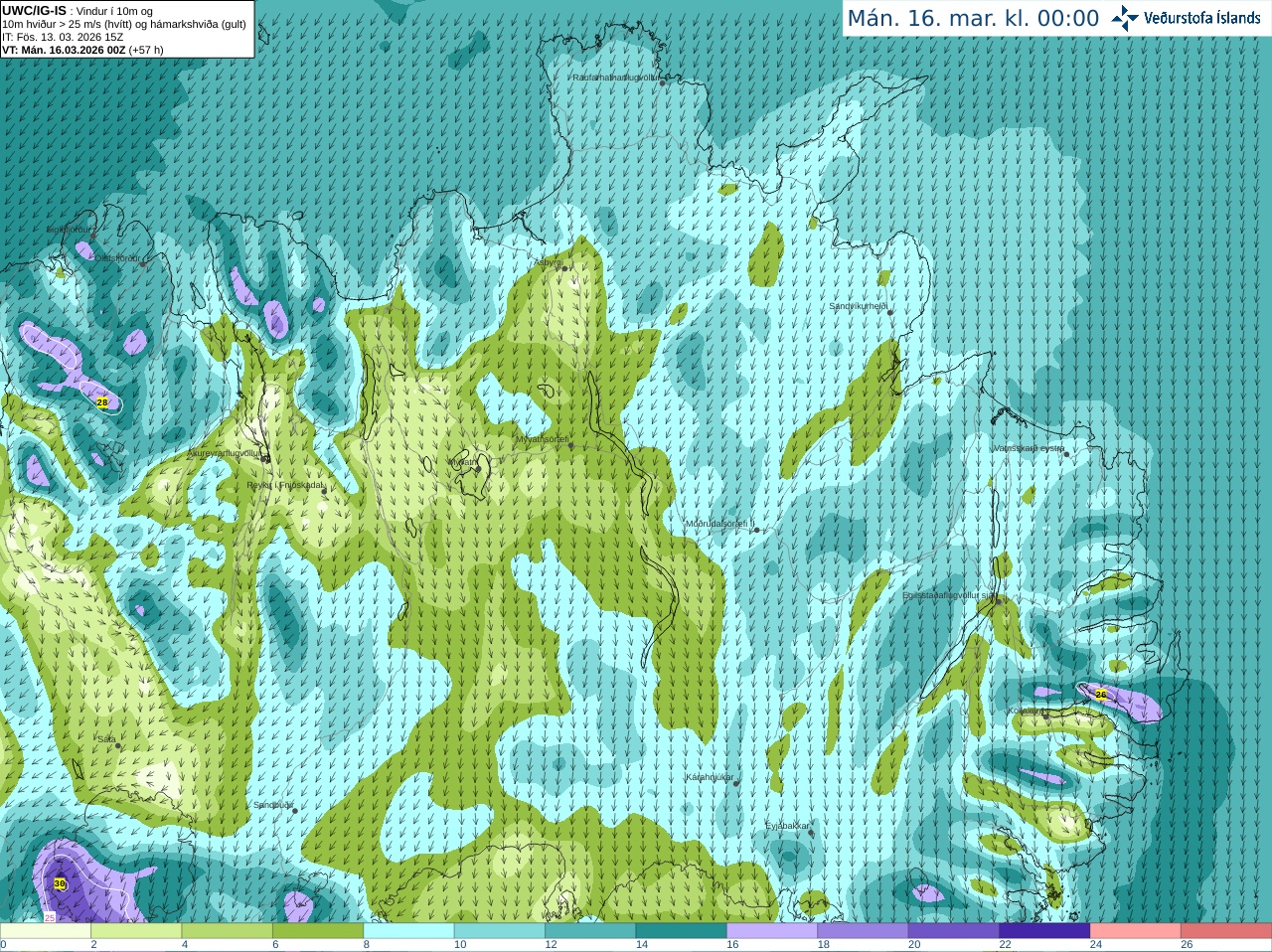
Task: Click the legend value 24
Action: point(1096,945)
